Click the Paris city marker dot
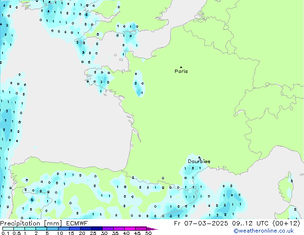This screenshot has width=304, height=235. pos(181,67)
